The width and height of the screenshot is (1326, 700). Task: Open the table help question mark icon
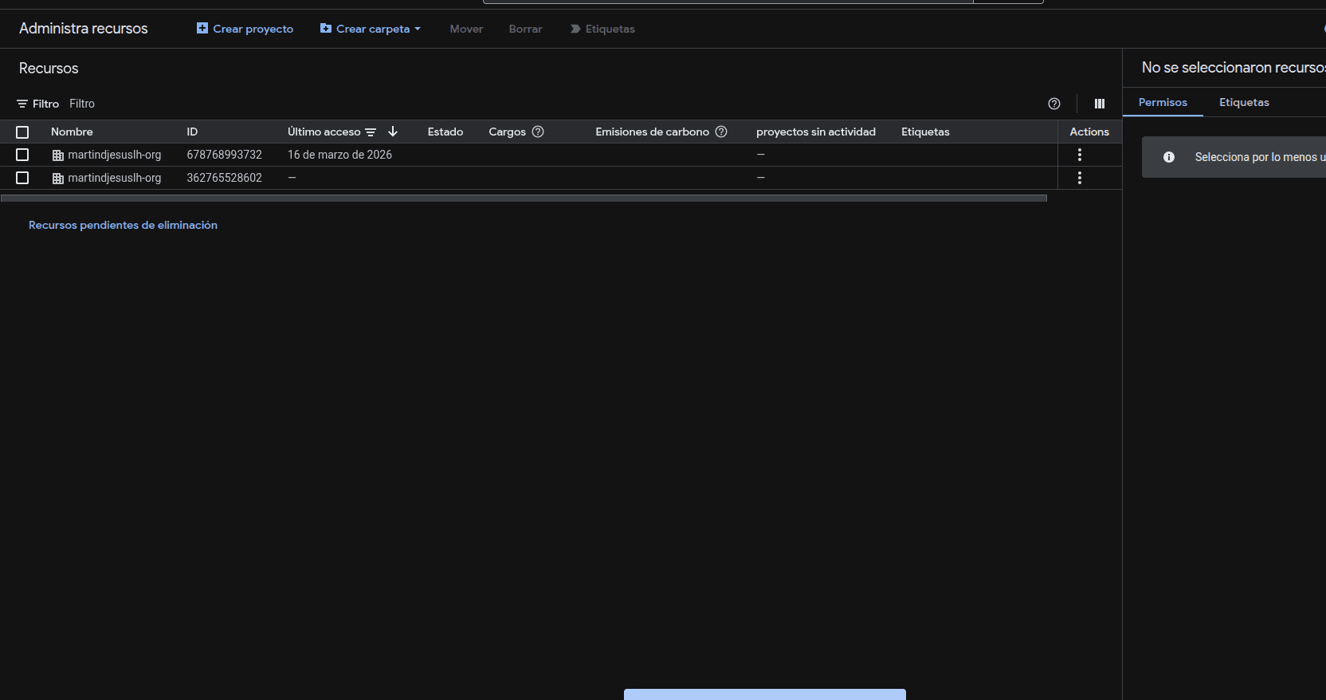(1054, 104)
